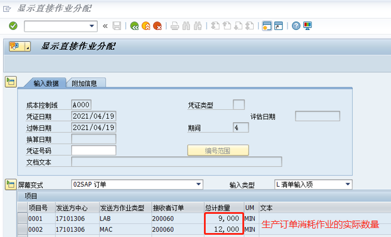Click the 发送方中心 column header
Viewport: 391px width, 237px height.
tap(77, 208)
